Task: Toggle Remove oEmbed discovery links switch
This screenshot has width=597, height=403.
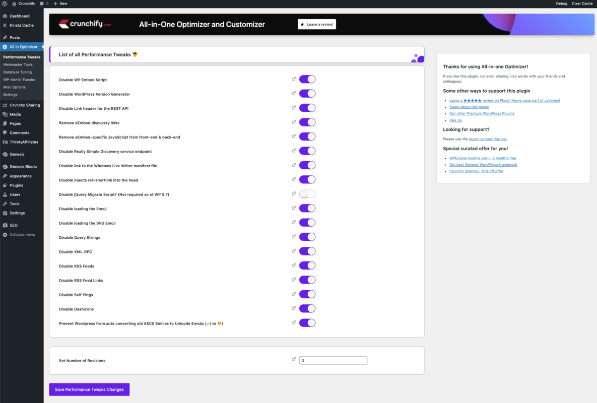Action: click(x=307, y=122)
